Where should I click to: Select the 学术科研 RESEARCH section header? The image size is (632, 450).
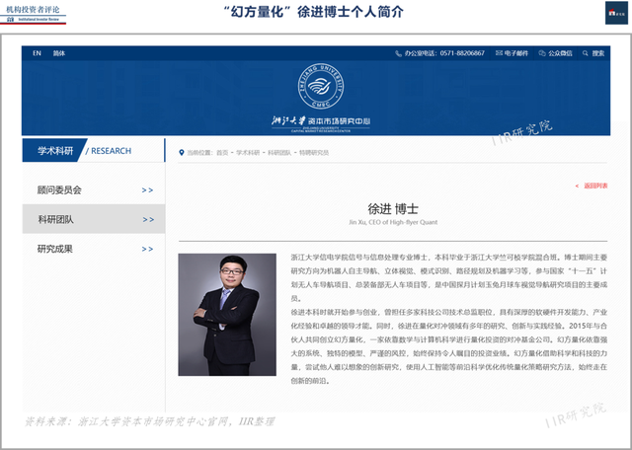tap(94, 150)
